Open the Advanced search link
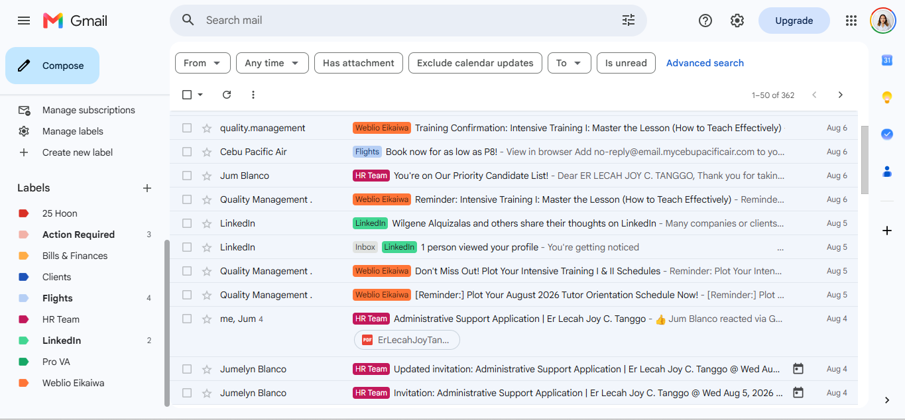Screen dimensions: 905x420 point(705,63)
